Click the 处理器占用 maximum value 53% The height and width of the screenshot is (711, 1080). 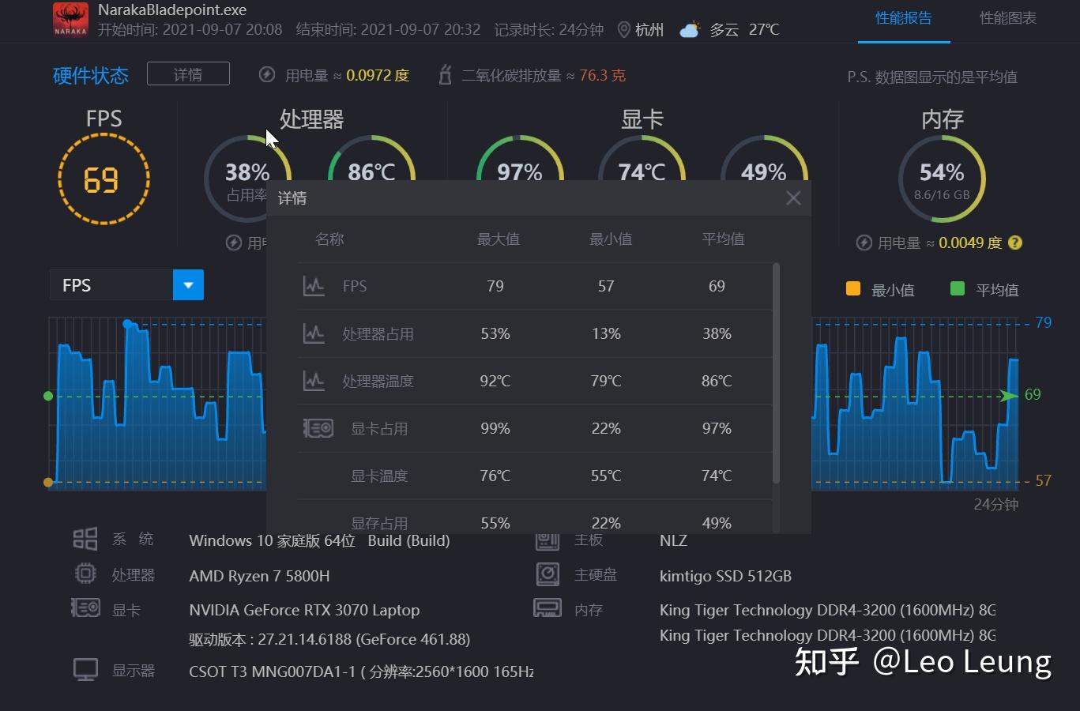click(x=495, y=333)
